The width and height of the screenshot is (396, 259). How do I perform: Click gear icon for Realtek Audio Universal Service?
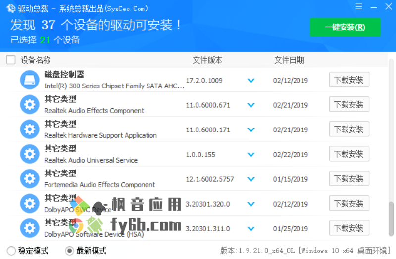tap(30, 154)
